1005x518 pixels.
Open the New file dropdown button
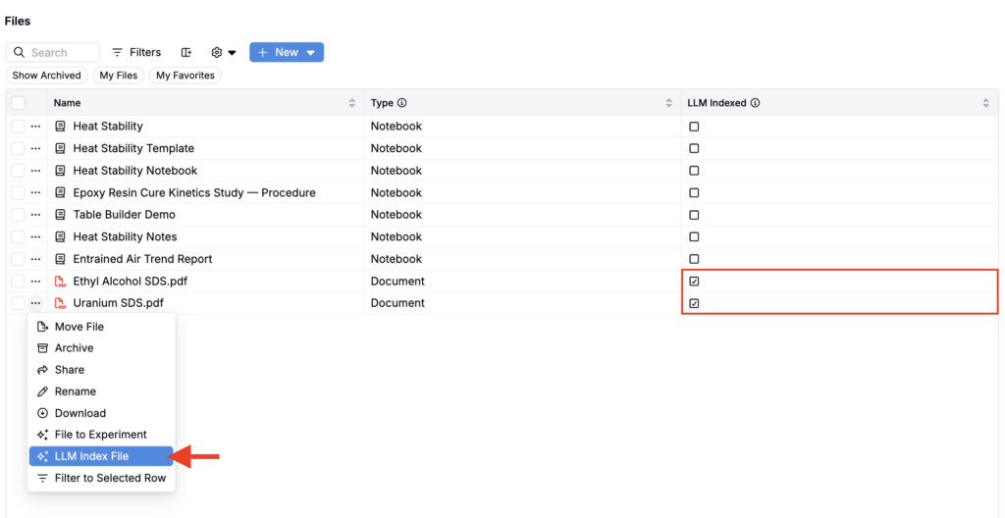[287, 52]
